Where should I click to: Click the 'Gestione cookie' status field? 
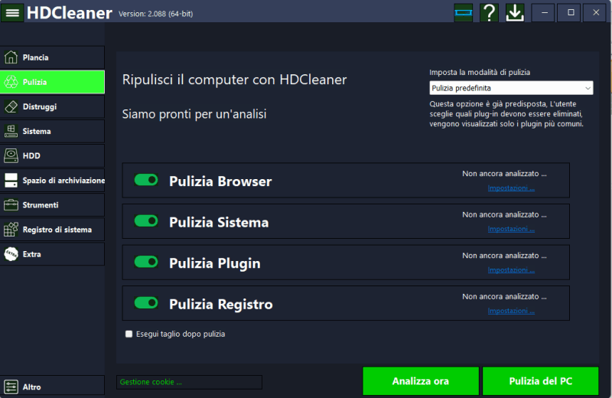click(x=188, y=382)
